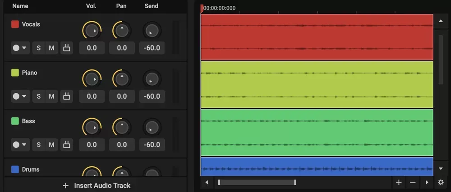Open the Bass record options dropdown arrow
This screenshot has height=192, width=451.
coord(24,145)
